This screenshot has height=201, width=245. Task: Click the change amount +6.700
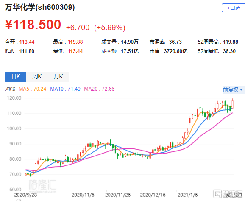click(x=78, y=28)
